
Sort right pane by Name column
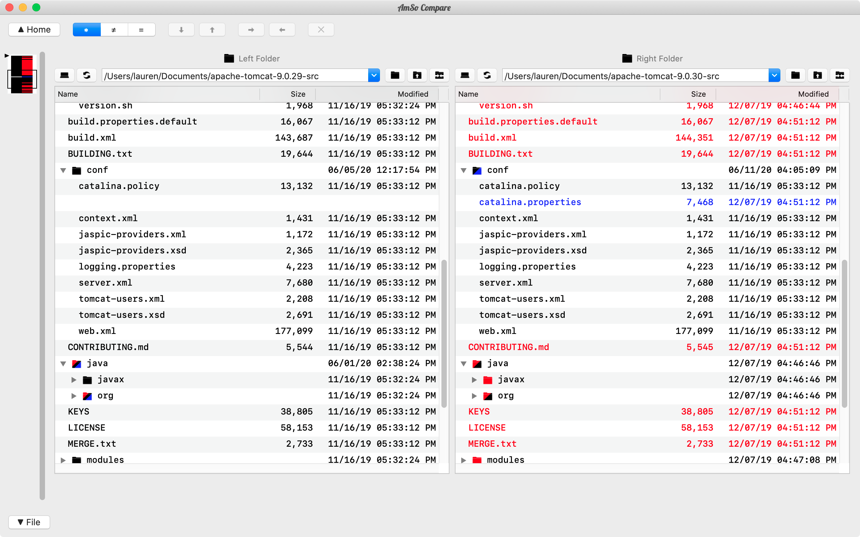(x=558, y=94)
